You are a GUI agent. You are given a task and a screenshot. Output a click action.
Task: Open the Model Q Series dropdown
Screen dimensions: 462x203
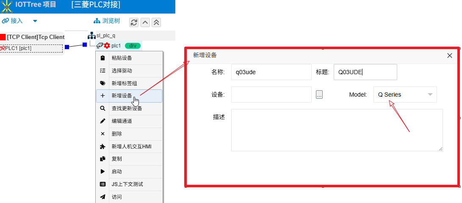pos(405,95)
